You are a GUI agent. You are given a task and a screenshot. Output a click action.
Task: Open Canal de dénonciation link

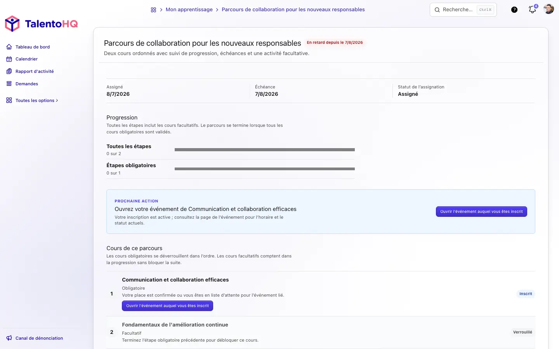pos(39,338)
